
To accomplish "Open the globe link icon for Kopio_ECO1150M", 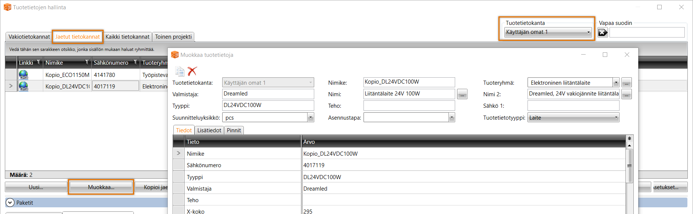I will [x=23, y=75].
